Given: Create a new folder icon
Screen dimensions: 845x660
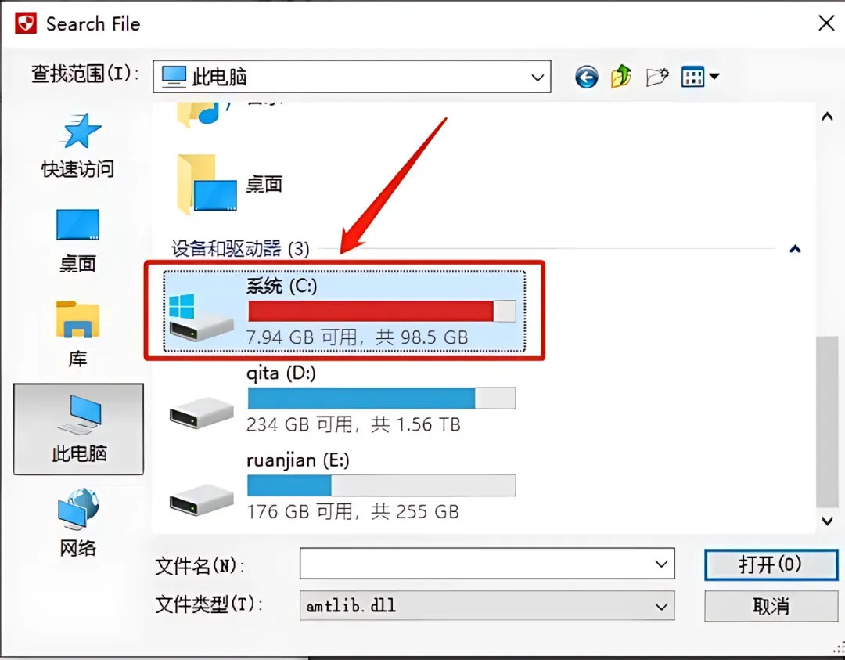Looking at the screenshot, I should pyautogui.click(x=657, y=77).
